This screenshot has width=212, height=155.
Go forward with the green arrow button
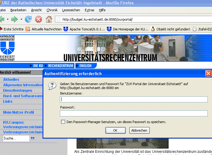pos(15,19)
